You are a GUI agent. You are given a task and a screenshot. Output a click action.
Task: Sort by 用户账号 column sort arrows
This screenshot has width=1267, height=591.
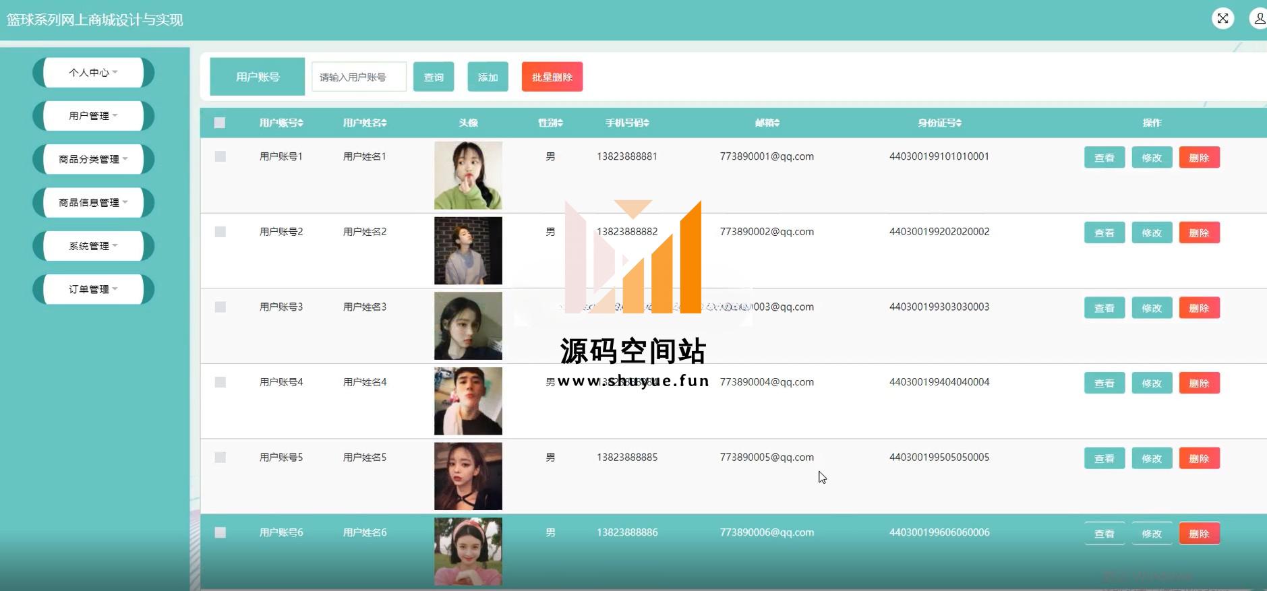301,123
